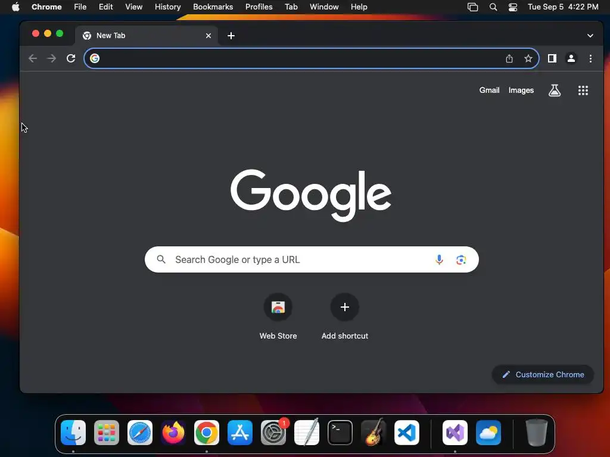
Task: Open the View menu
Action: tap(134, 7)
